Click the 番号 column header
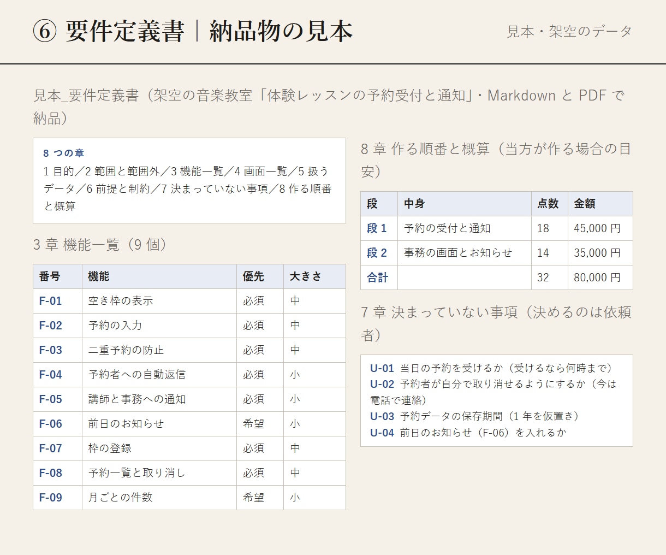666x555 pixels. coord(57,276)
